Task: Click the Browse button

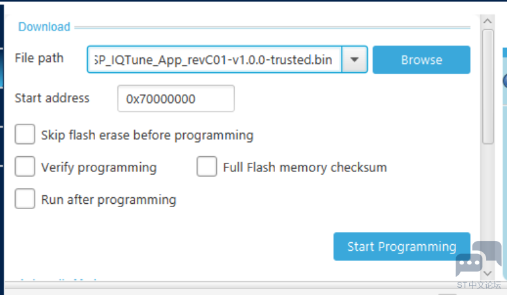Action: pos(422,60)
